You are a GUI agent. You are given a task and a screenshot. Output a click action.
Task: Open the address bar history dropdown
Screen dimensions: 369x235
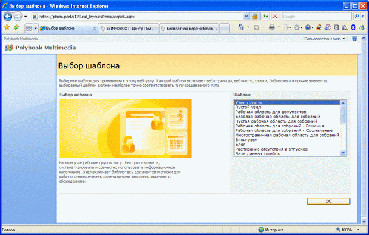pos(246,17)
